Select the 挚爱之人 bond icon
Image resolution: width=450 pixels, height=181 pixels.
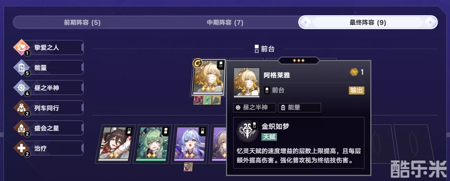(x=22, y=48)
